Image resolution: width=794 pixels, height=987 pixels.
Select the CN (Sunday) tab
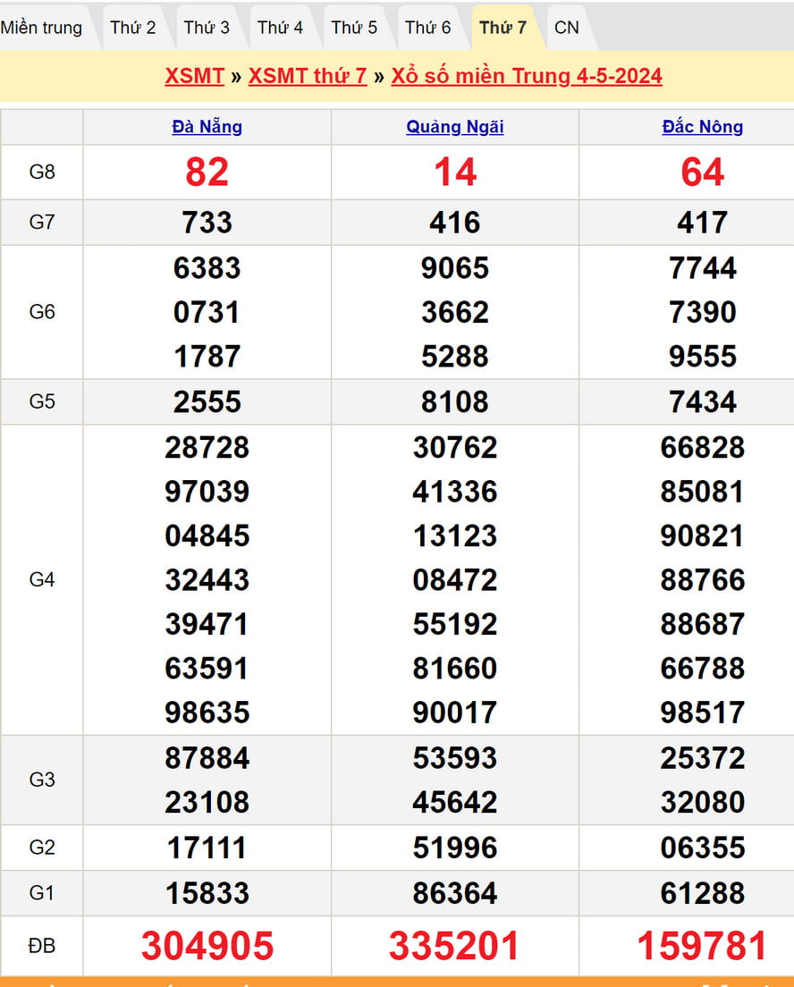pyautogui.click(x=567, y=28)
